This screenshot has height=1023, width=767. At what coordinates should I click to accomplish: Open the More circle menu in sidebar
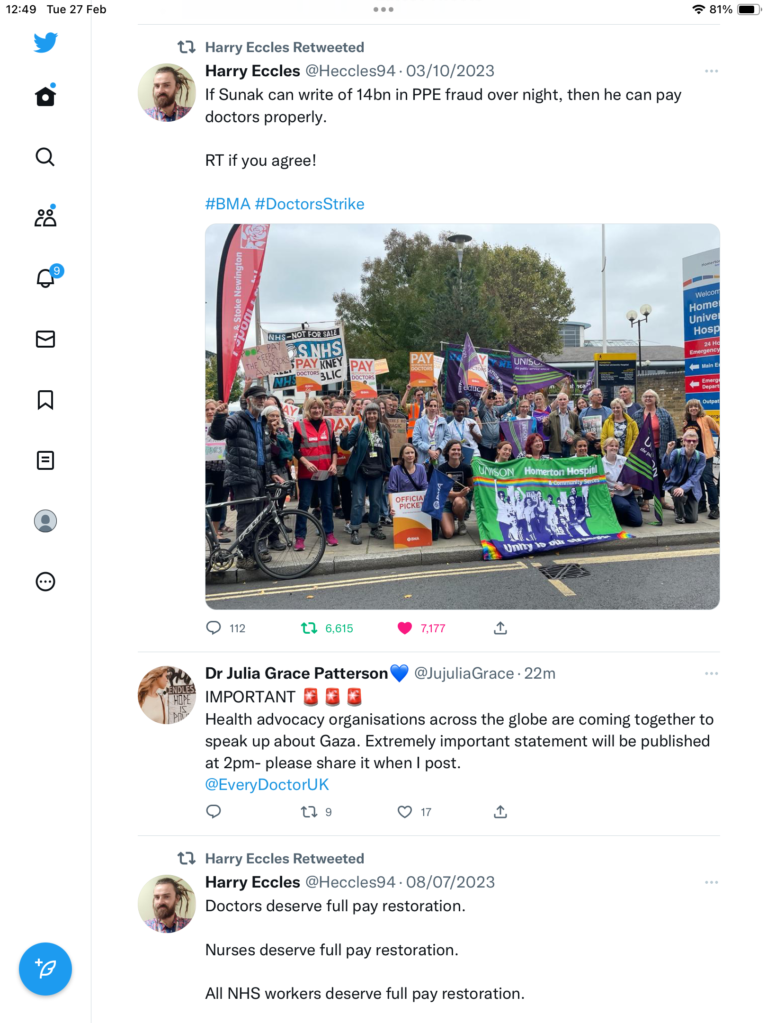45,582
